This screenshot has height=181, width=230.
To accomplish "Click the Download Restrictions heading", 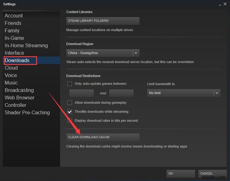I will click(x=83, y=76).
